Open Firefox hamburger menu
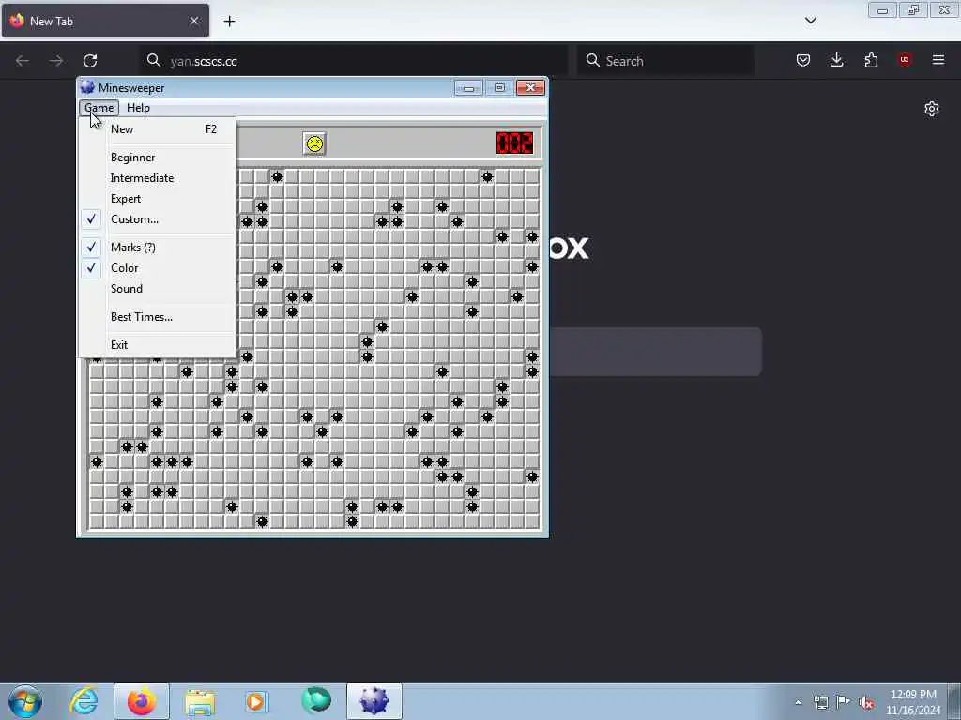The image size is (961, 720). [938, 60]
